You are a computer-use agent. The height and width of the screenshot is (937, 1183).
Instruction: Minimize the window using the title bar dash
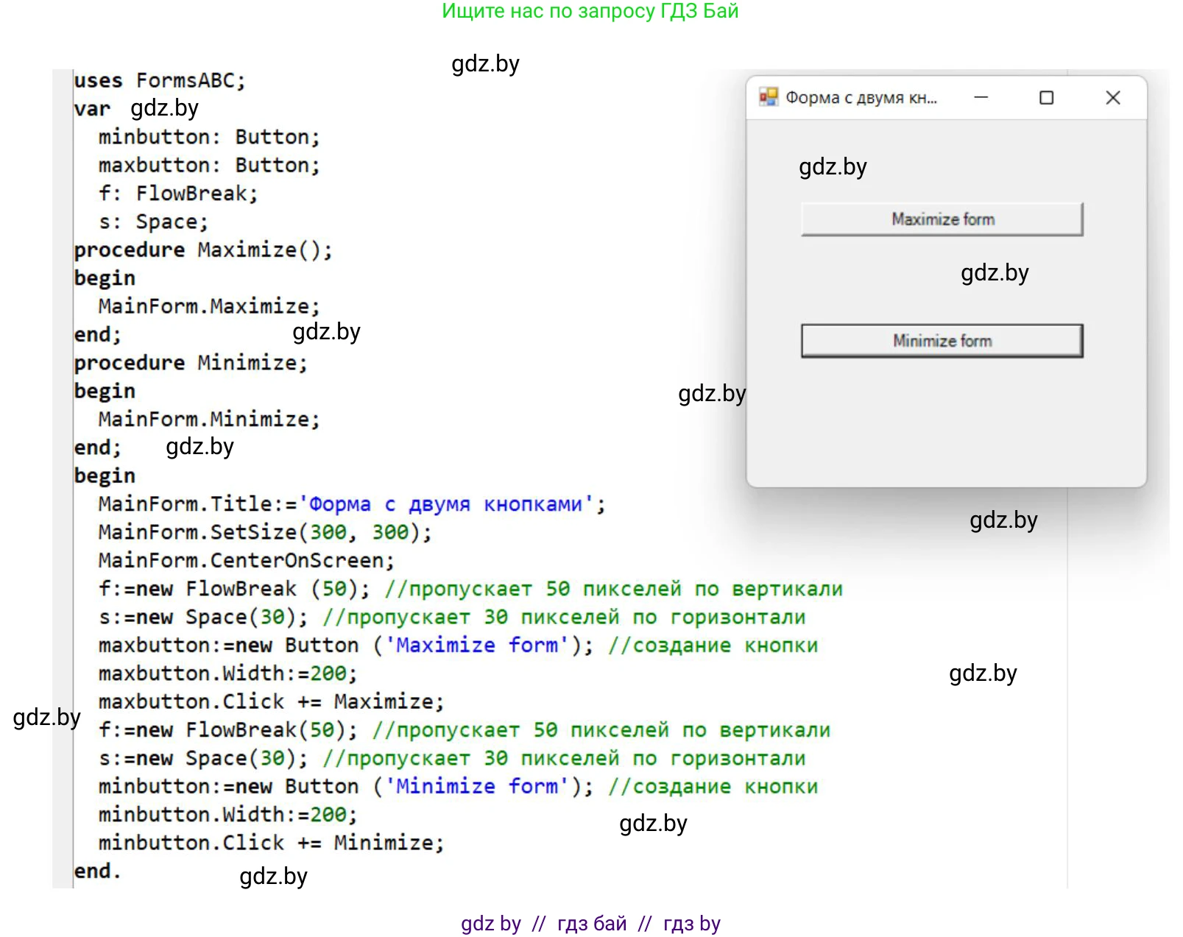[981, 97]
